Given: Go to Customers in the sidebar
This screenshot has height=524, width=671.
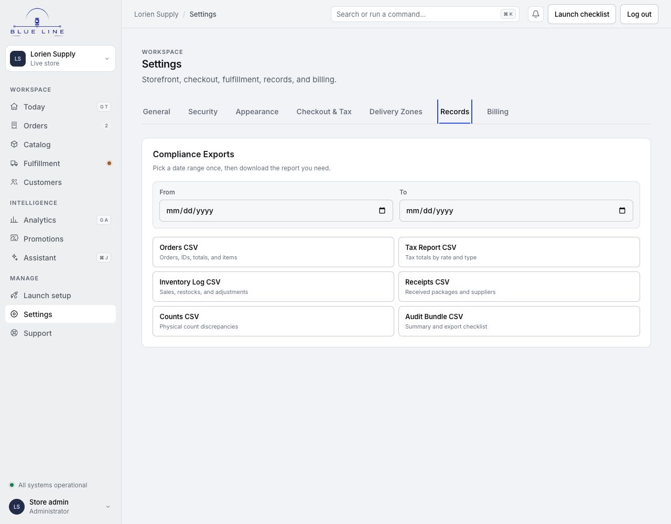Looking at the screenshot, I should 60,182.
